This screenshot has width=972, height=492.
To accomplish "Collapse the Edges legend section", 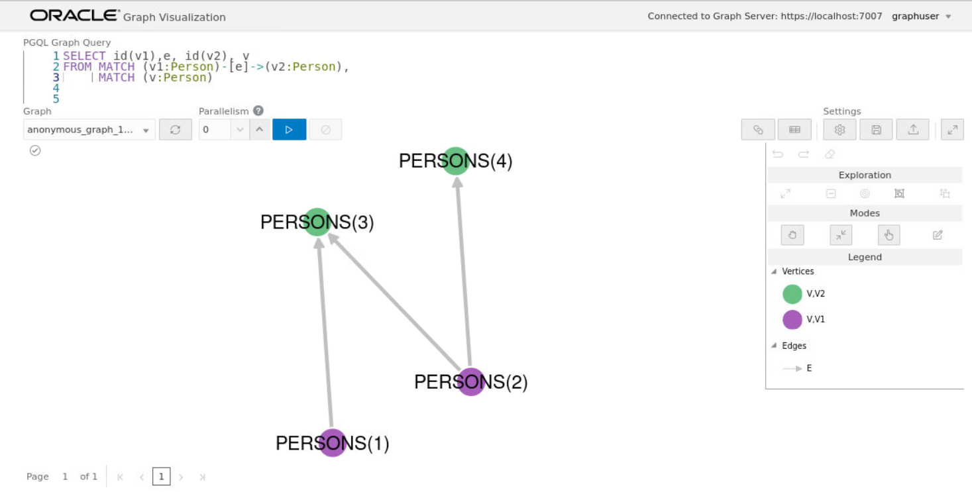I will 774,346.
